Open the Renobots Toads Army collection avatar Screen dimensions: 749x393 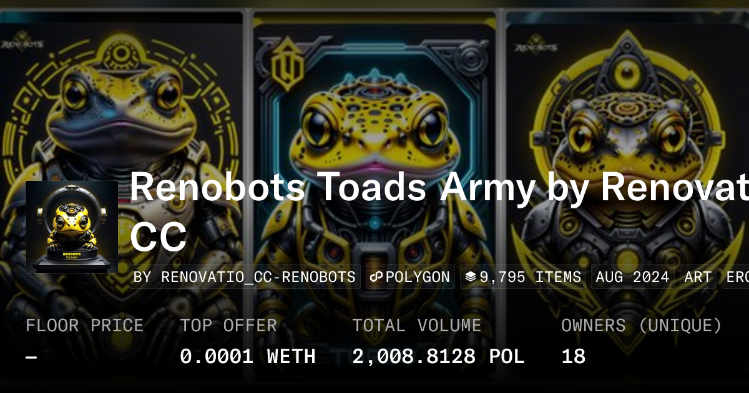72,227
